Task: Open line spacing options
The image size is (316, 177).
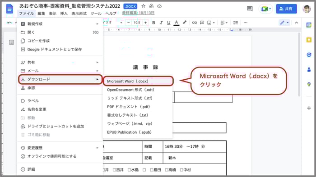Action: tap(235, 23)
